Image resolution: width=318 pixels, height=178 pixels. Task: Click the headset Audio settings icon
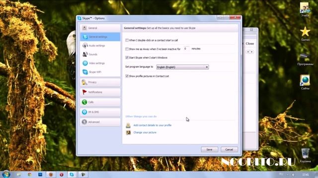85,45
